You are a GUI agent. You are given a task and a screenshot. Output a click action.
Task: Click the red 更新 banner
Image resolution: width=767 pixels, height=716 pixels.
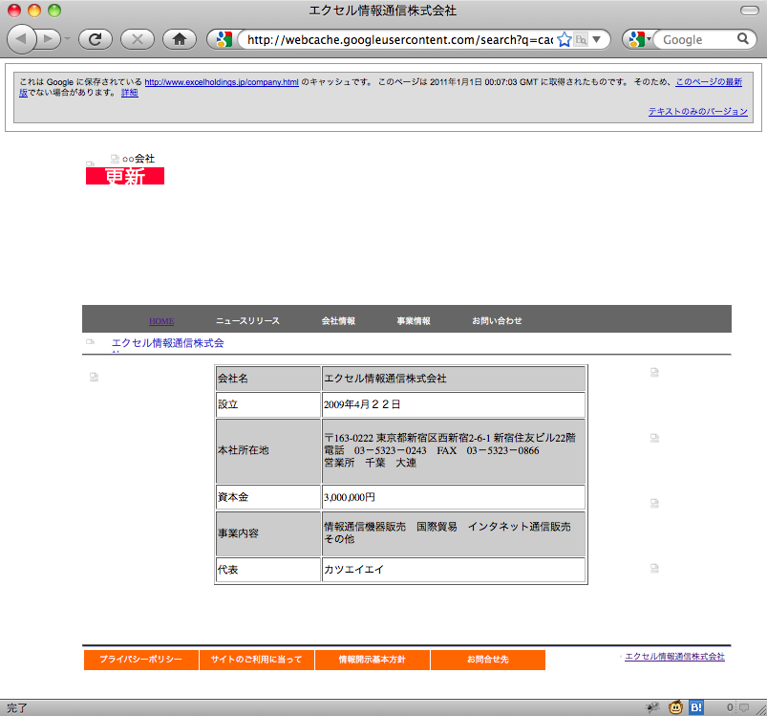(x=125, y=176)
